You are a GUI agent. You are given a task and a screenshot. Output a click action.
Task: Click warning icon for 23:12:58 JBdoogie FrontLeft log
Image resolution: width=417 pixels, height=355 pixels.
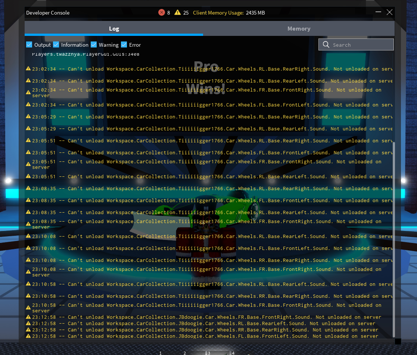point(28,336)
